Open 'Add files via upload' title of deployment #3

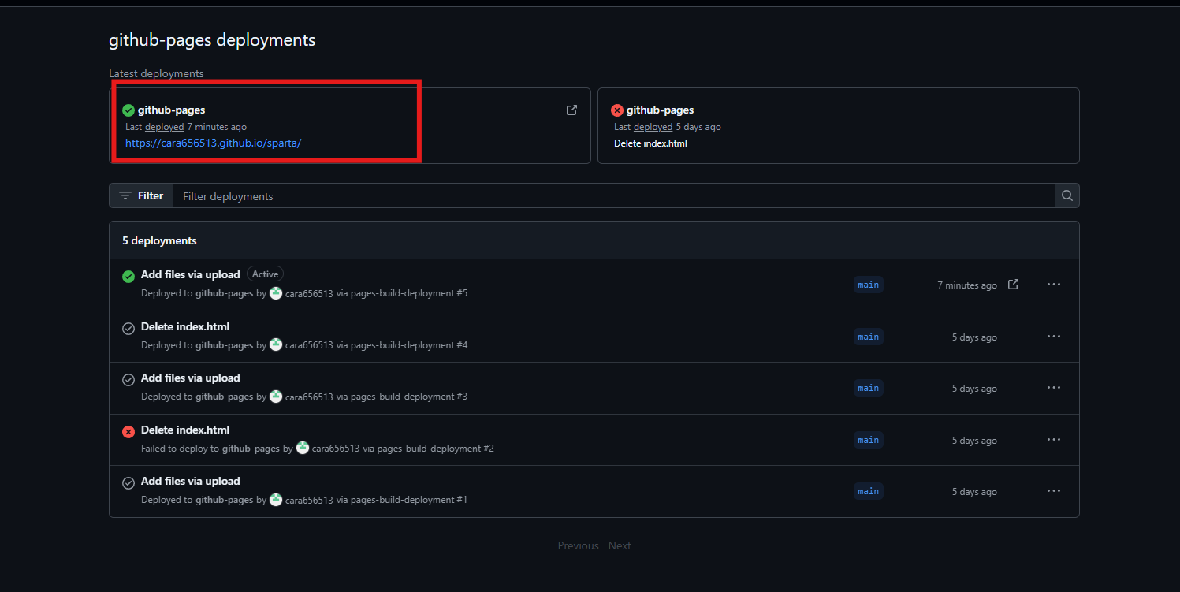(190, 378)
